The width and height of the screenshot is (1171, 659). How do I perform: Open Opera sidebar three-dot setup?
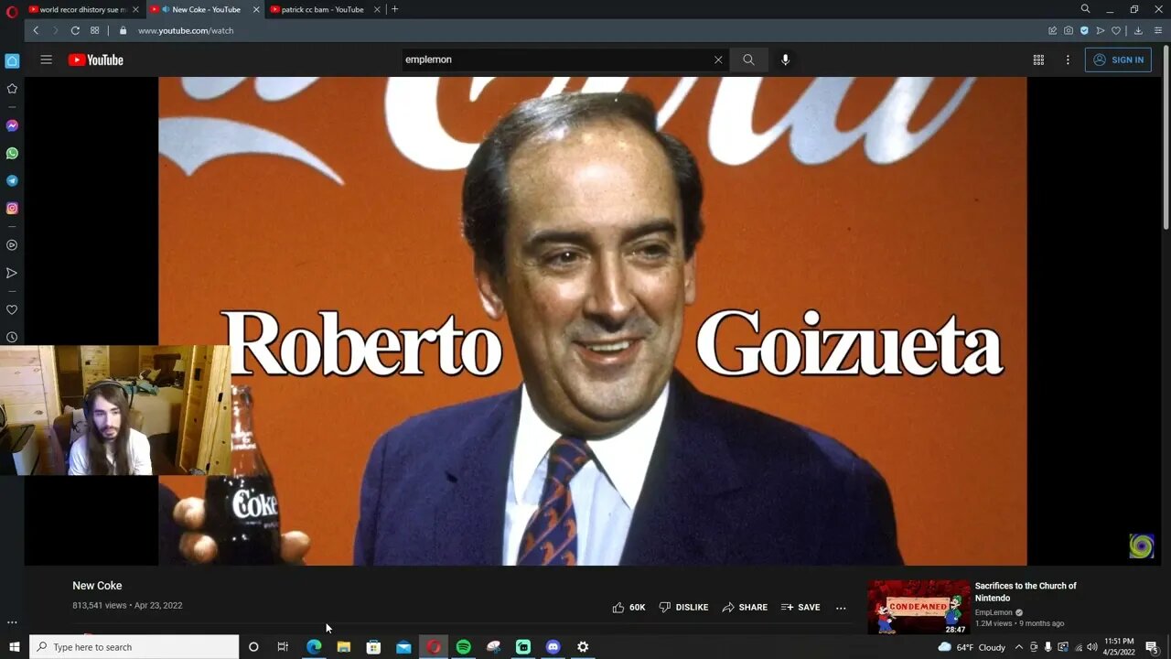click(12, 622)
